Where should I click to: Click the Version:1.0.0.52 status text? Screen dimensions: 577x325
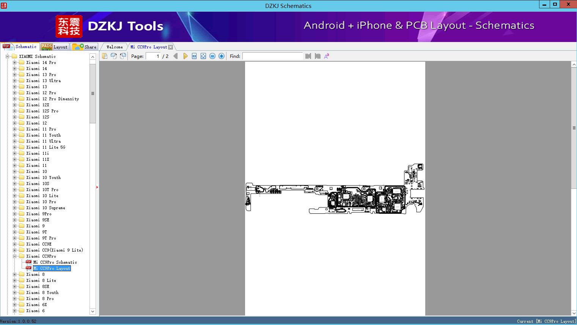(x=18, y=321)
